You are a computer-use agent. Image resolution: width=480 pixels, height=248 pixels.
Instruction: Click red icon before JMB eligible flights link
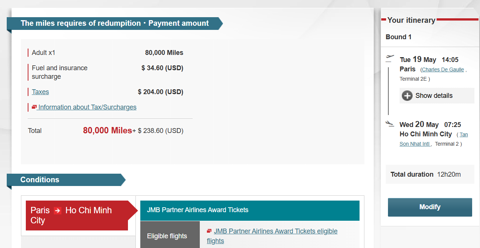209,231
